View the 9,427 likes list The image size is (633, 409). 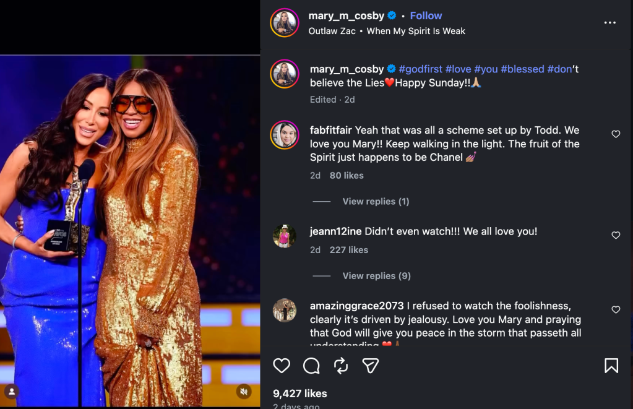click(300, 394)
